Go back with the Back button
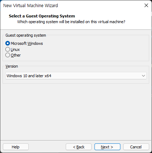Screen dimensions: 152x153 pos(78,147)
